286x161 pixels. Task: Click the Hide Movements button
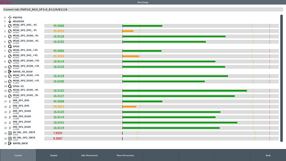89,155
